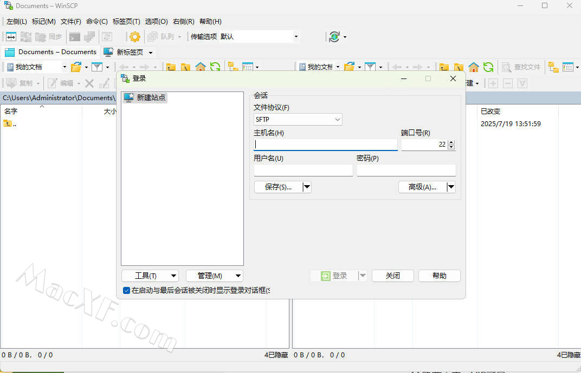Click the right panel green refresh icon
Image resolution: width=581 pixels, height=373 pixels.
click(x=488, y=67)
